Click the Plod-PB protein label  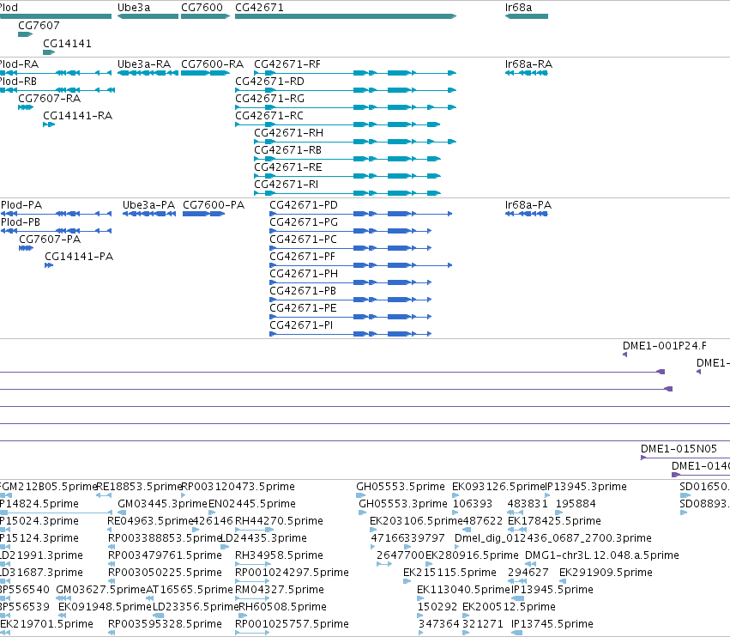[x=21, y=222]
